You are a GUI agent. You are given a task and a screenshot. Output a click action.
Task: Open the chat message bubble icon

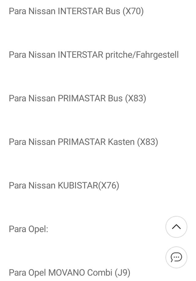pyautogui.click(x=176, y=257)
